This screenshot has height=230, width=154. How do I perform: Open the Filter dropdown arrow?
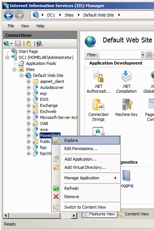pyautogui.click(x=143, y=55)
